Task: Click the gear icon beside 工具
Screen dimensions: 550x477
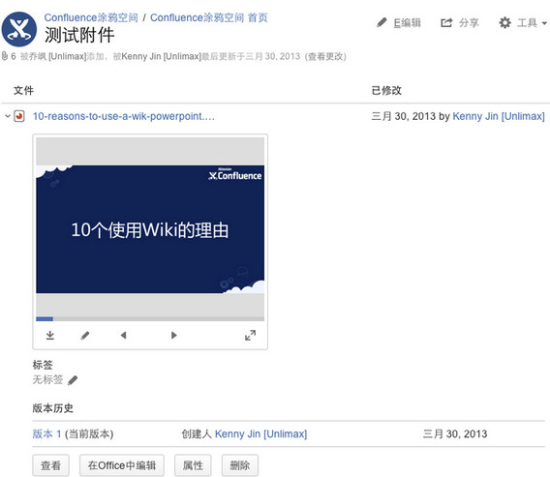Action: (504, 23)
